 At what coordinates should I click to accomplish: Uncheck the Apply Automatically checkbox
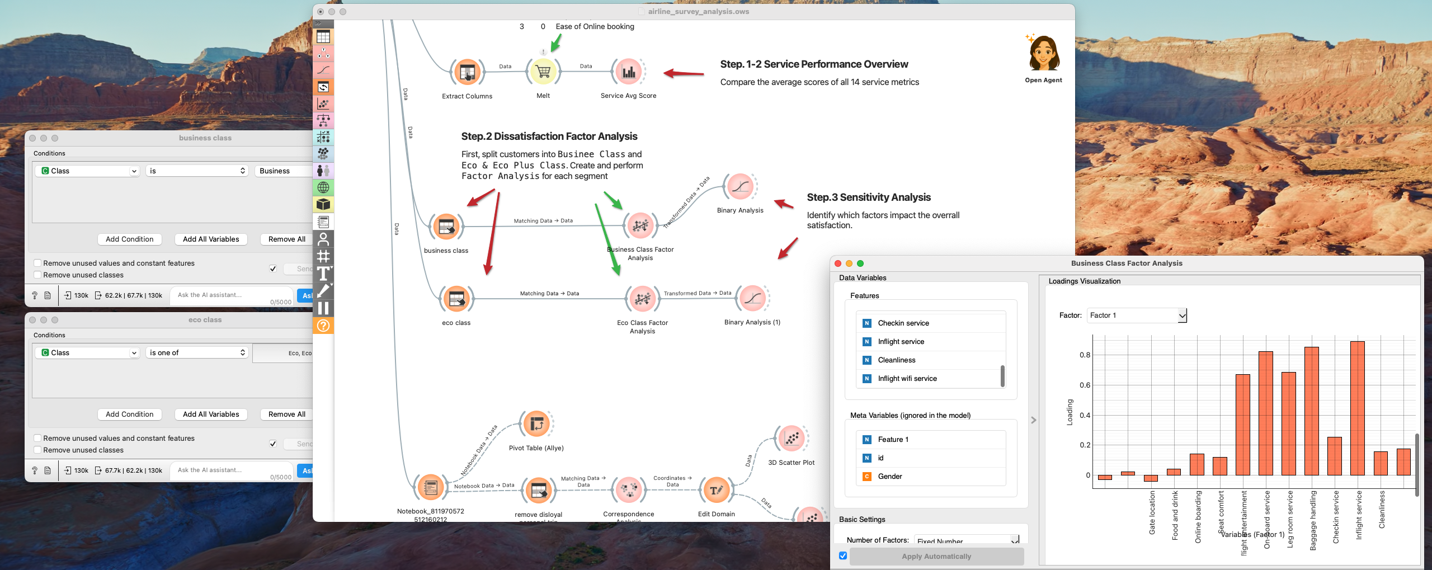(x=843, y=556)
